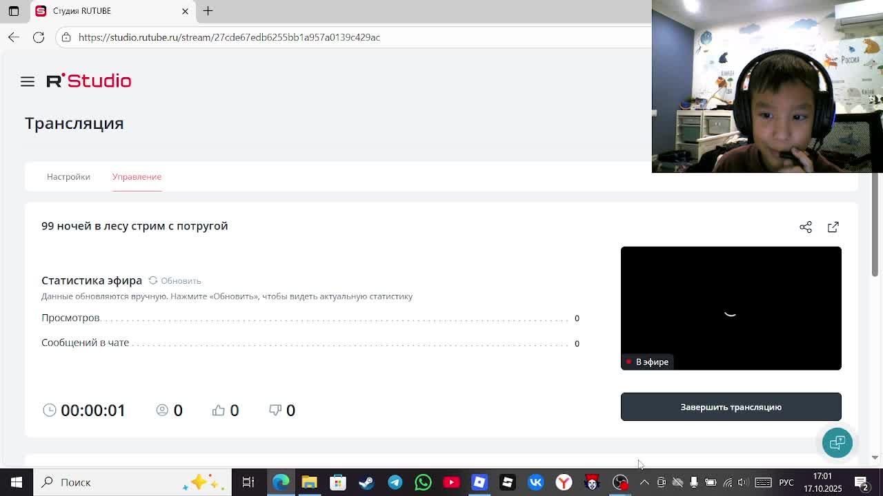The image size is (883, 496).
Task: Click the stream title 99 ночей в лесу
Action: (135, 226)
